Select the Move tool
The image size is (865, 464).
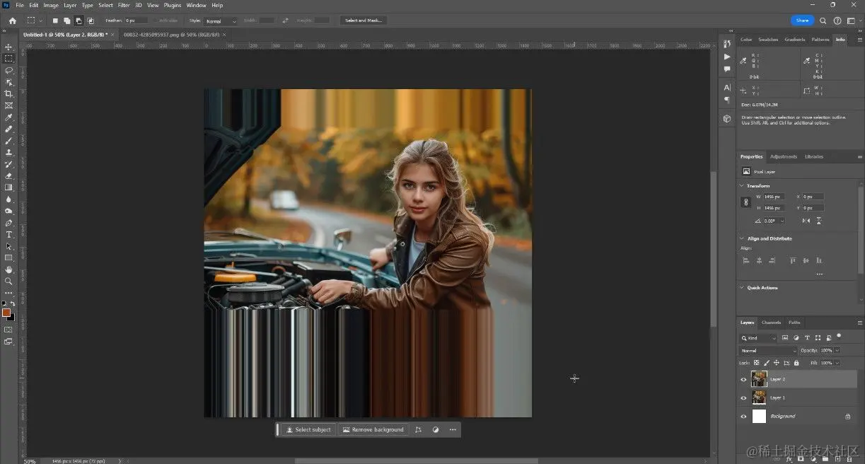click(x=9, y=47)
